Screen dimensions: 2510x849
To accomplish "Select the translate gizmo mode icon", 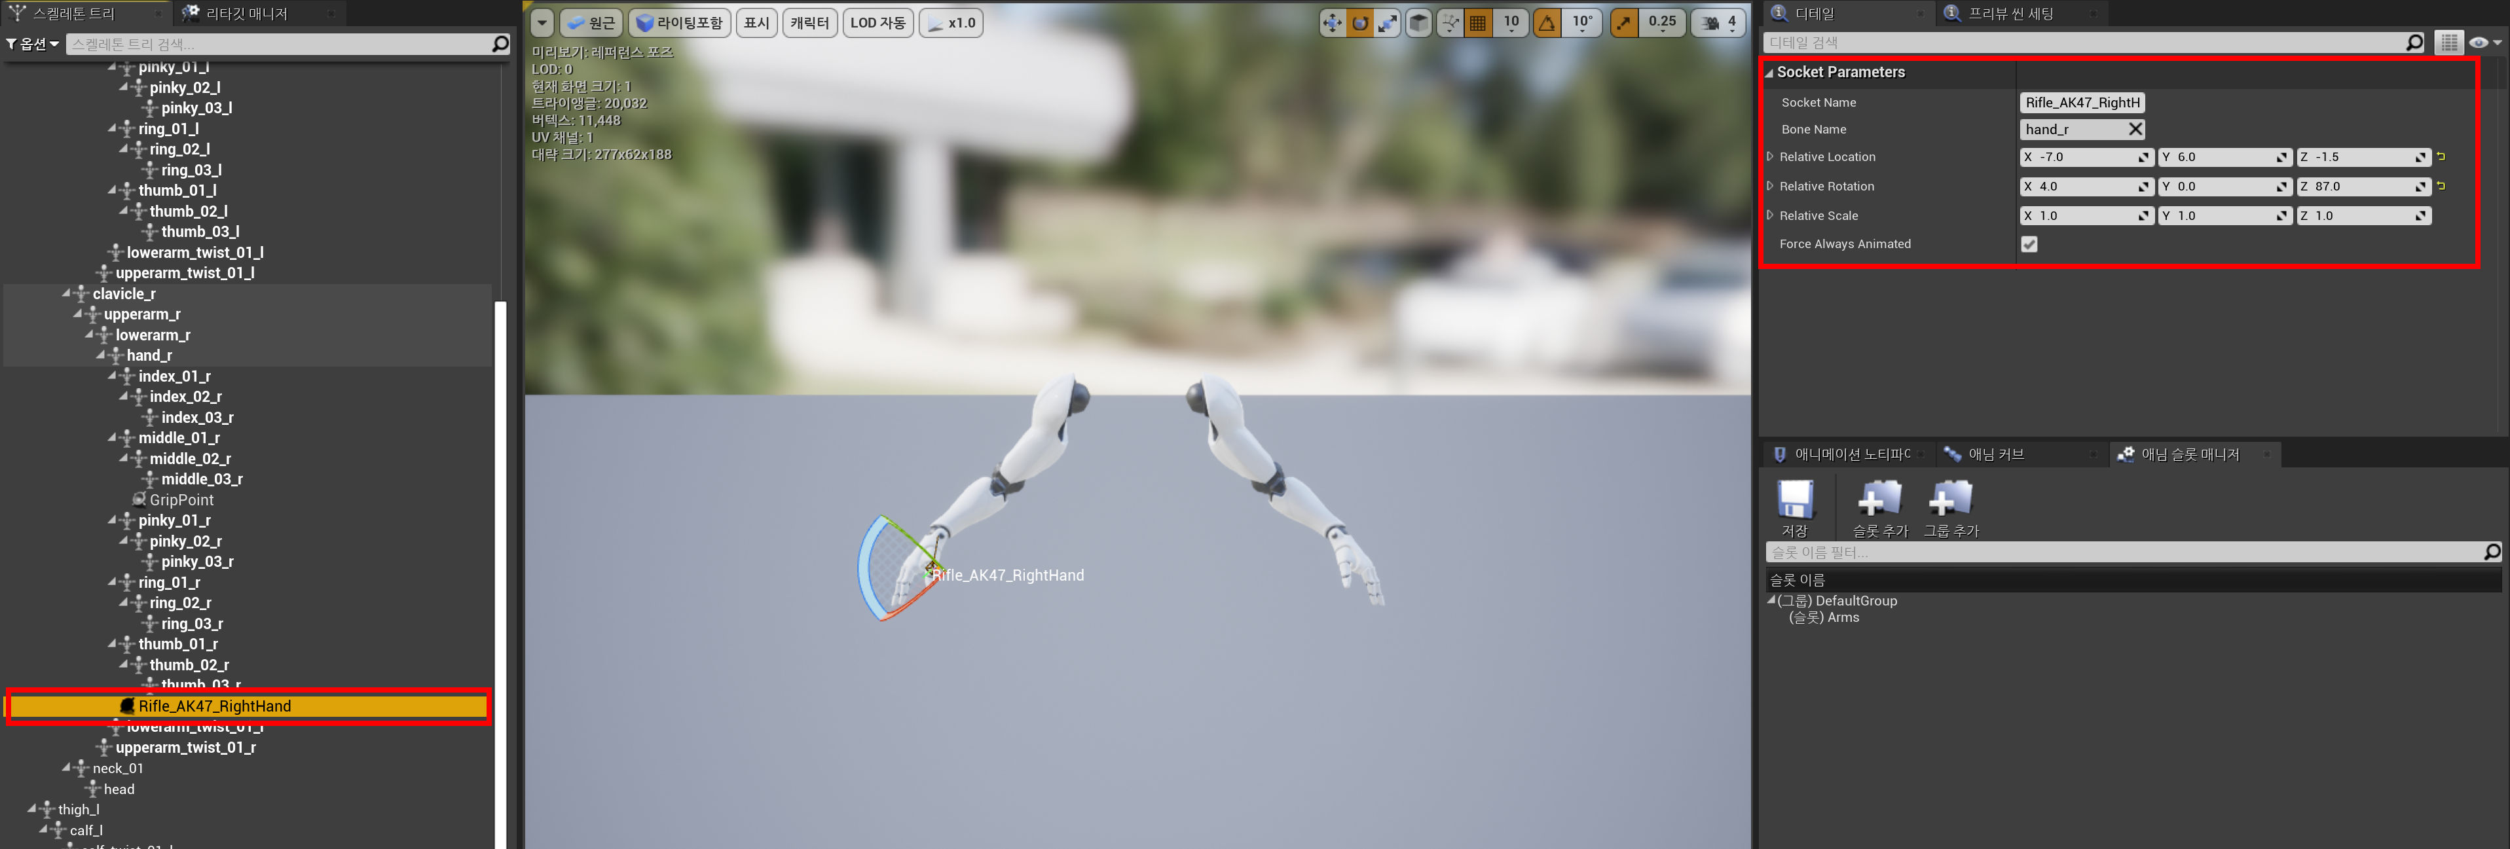I will coord(1332,22).
